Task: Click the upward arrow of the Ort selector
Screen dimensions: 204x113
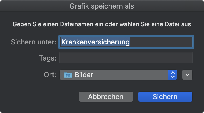Action: click(172, 73)
